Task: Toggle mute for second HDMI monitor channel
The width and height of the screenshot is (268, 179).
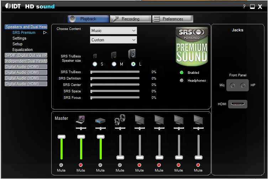Action: pos(159,165)
